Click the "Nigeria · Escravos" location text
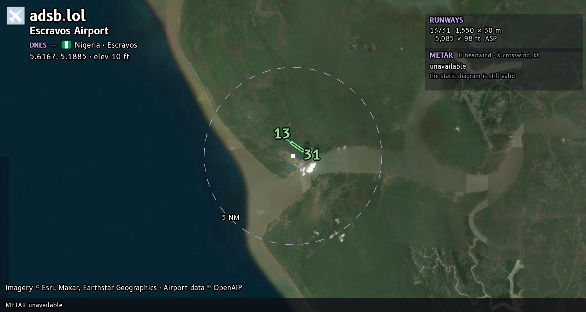Image resolution: width=586 pixels, height=312 pixels. [106, 45]
